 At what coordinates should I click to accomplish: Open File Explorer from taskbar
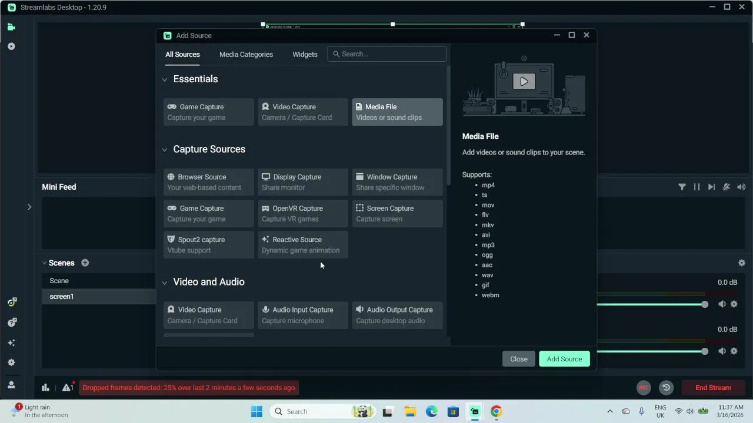[x=409, y=412]
